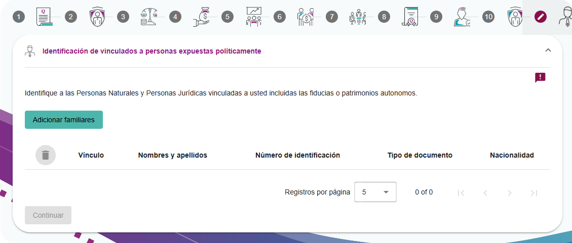Collapse the Identificación de vinculados panel

click(x=548, y=51)
